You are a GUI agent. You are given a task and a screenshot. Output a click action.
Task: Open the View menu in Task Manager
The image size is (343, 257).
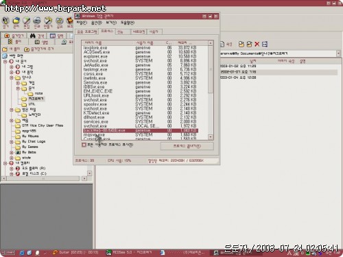coord(111,23)
